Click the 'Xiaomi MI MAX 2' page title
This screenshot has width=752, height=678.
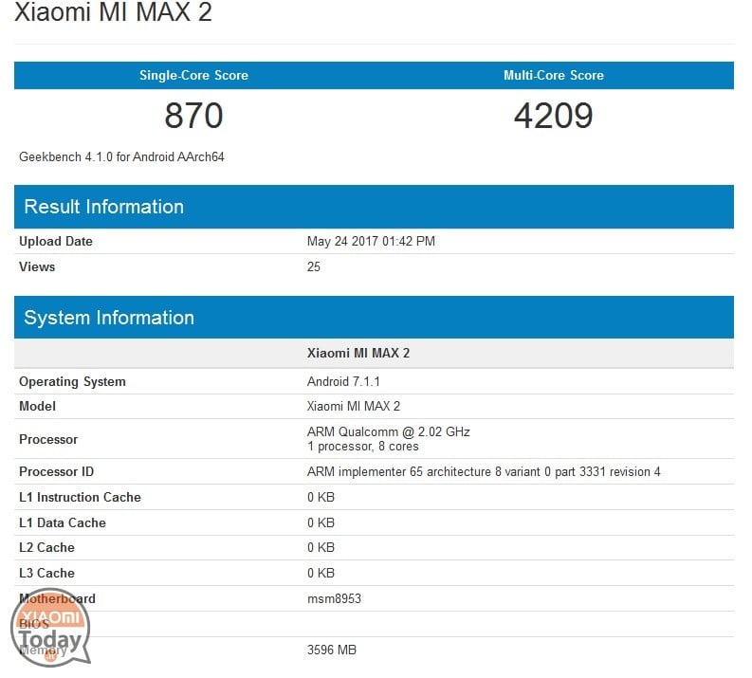click(113, 11)
